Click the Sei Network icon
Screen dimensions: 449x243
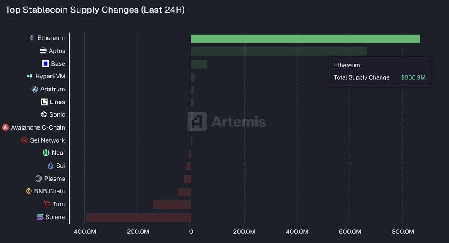tap(24, 140)
